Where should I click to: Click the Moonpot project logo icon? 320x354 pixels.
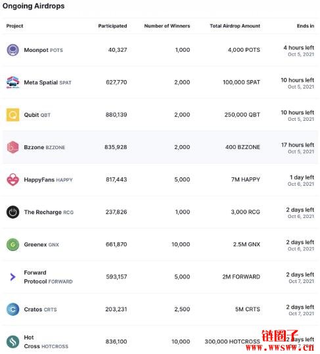click(13, 50)
